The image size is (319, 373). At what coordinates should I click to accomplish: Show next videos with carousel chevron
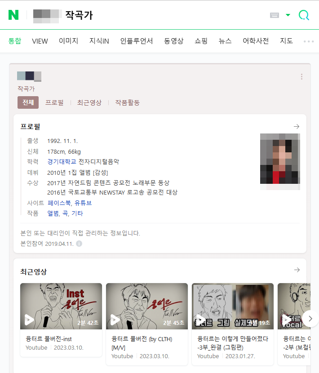click(x=310, y=319)
